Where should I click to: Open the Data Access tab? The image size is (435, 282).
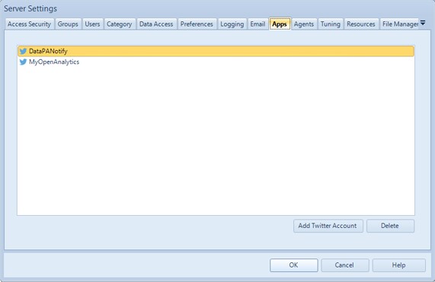pyautogui.click(x=156, y=24)
